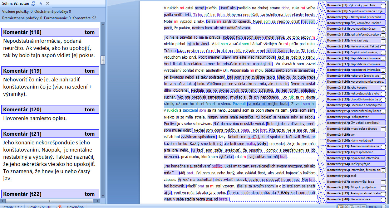Image resolution: width=389 pixels, height=208 pixels.
Task: Switch to Outline view
Action: click(357, 206)
